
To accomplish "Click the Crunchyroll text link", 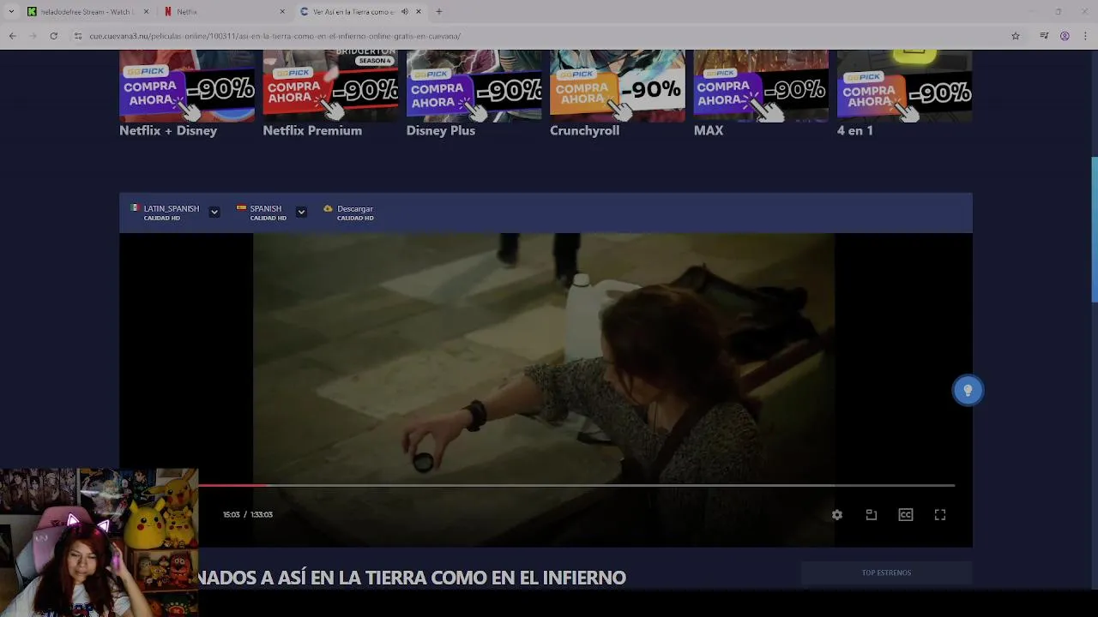I will coord(584,130).
